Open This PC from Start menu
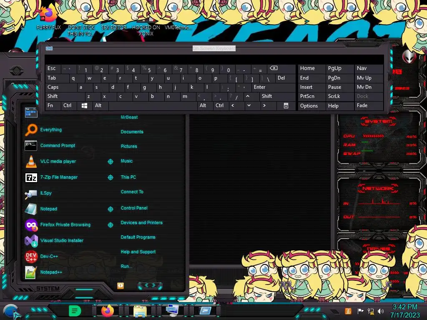Viewport: 427px width, 320px height. (x=128, y=177)
